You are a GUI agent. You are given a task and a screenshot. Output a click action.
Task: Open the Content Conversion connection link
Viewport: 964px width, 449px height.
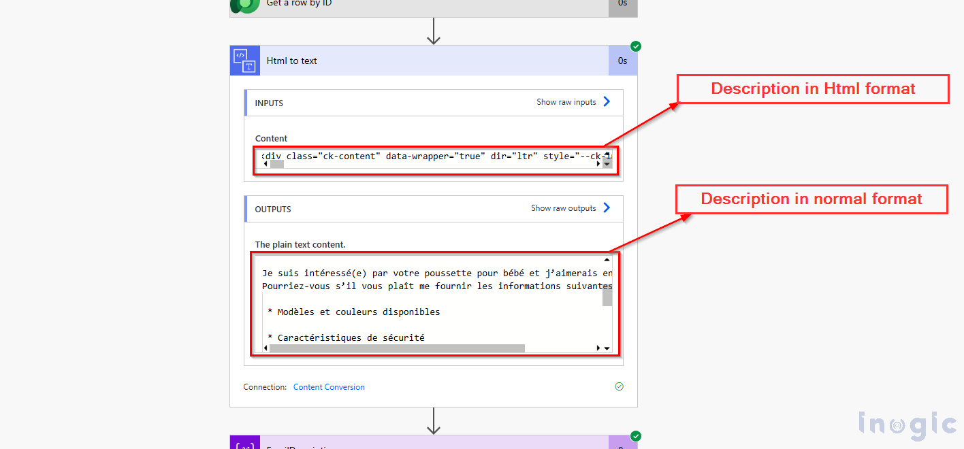click(329, 387)
